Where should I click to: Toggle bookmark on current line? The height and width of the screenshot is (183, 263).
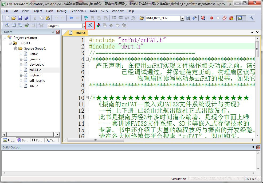[x=86, y=18]
